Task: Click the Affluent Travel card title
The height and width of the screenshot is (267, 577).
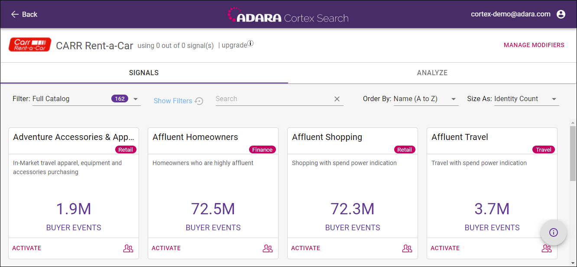Action: pos(460,137)
